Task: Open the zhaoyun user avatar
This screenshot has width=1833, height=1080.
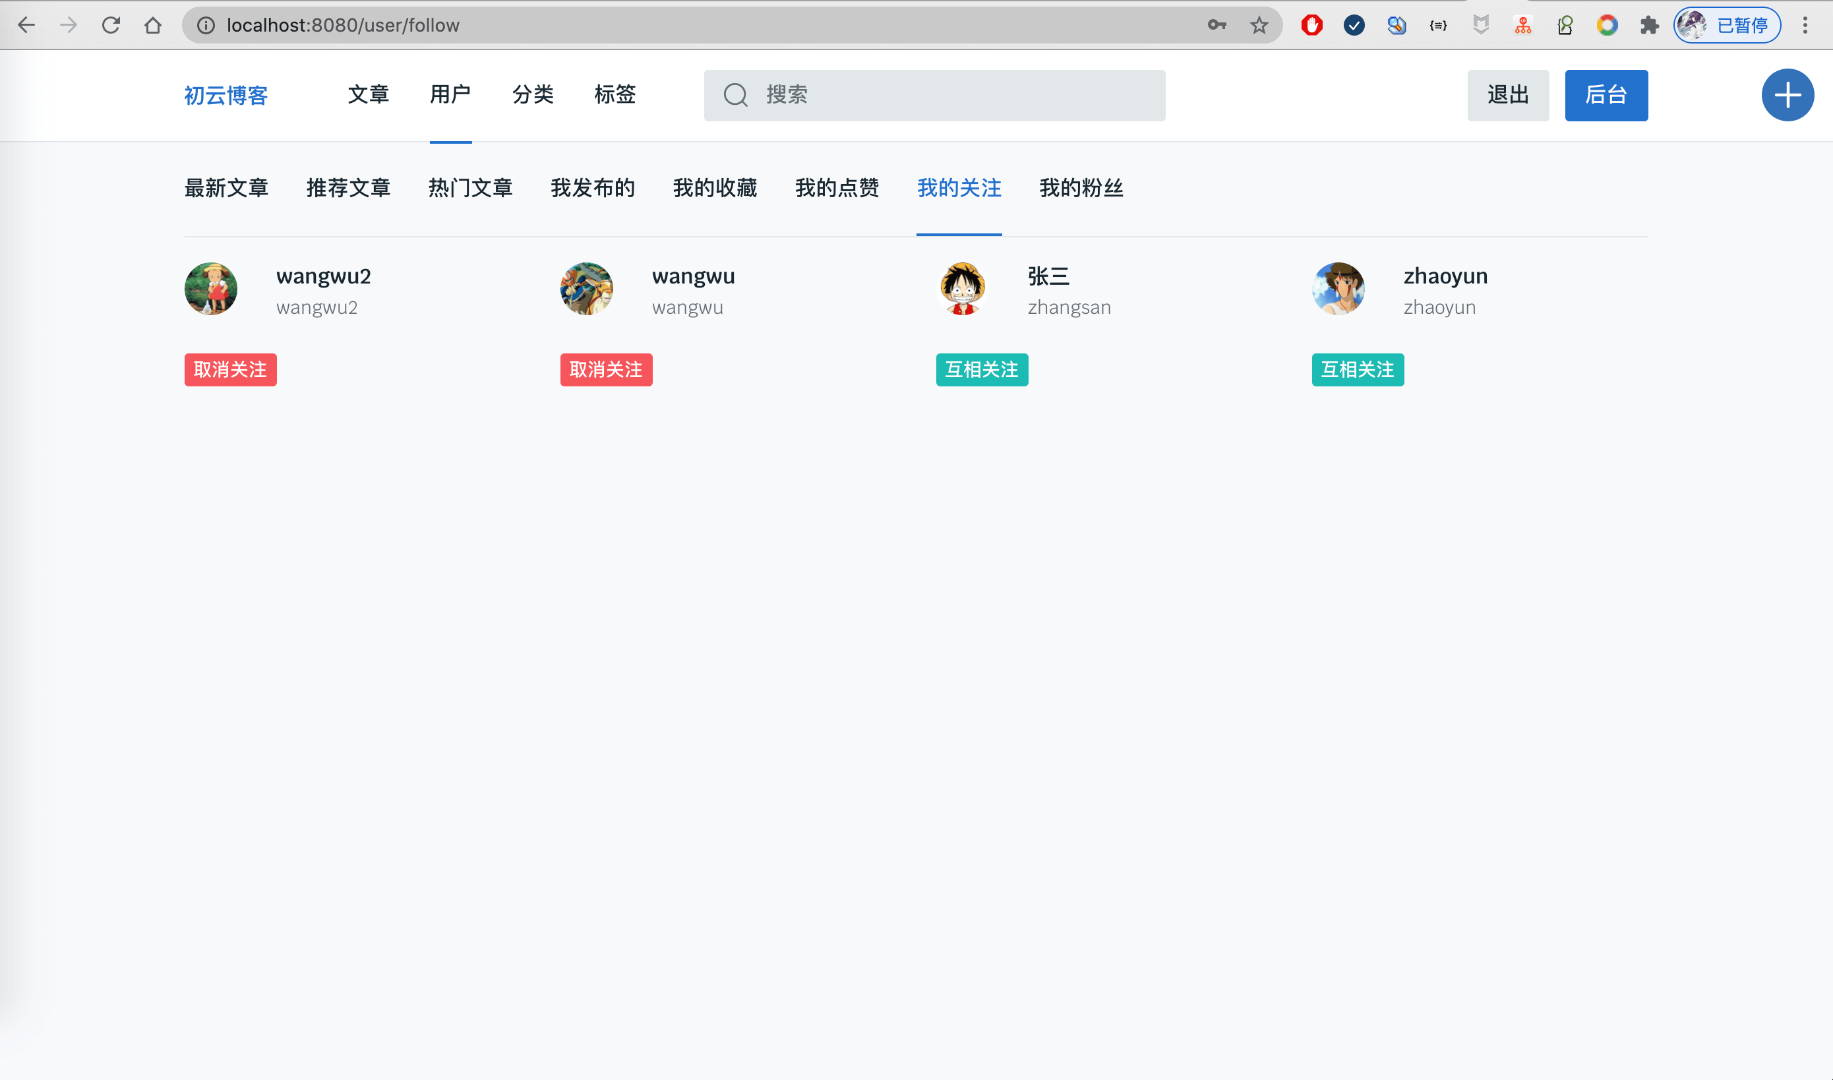Action: [1337, 289]
